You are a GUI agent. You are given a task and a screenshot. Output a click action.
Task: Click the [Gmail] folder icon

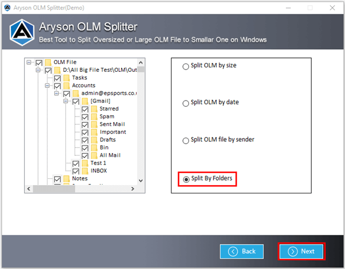click(x=85, y=101)
